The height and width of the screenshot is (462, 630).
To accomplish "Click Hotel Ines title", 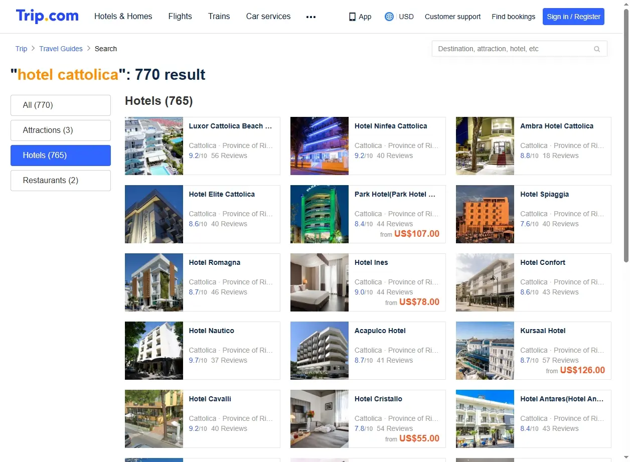I will (371, 263).
